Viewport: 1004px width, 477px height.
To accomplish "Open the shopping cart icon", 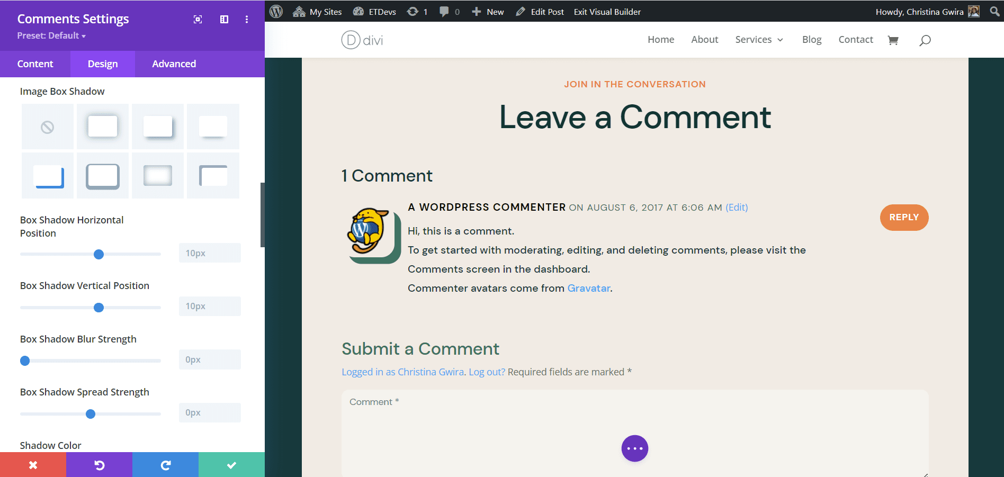I will [x=893, y=40].
